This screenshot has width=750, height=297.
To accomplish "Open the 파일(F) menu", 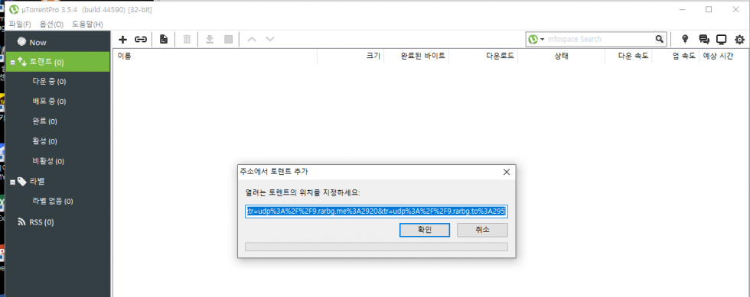I will click(20, 24).
